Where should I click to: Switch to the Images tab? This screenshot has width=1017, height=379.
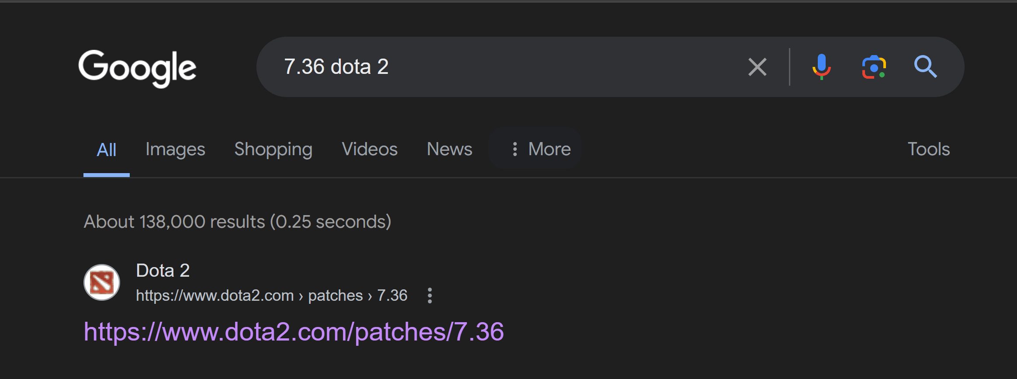(x=175, y=150)
